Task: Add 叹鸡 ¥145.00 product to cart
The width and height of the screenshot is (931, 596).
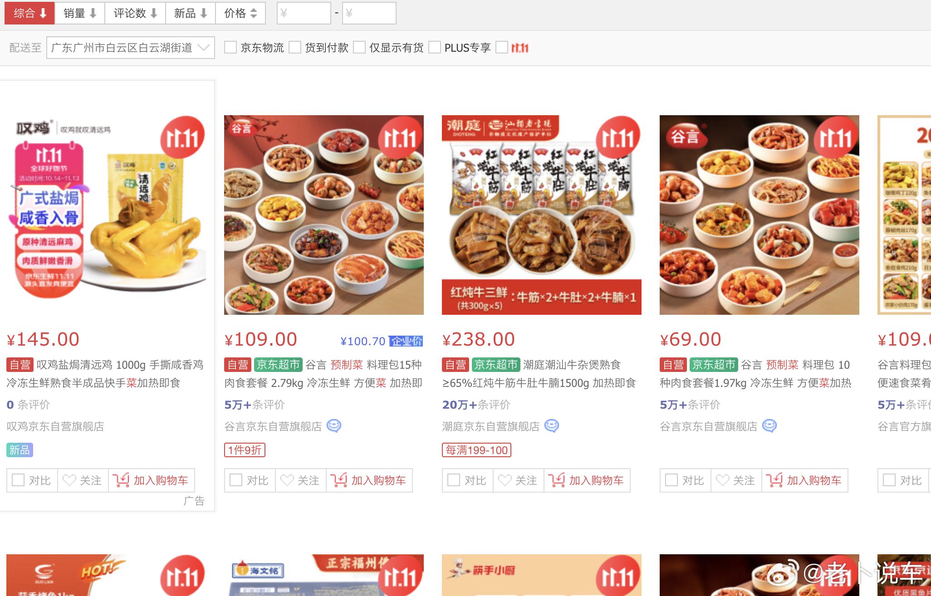Action: (x=152, y=480)
